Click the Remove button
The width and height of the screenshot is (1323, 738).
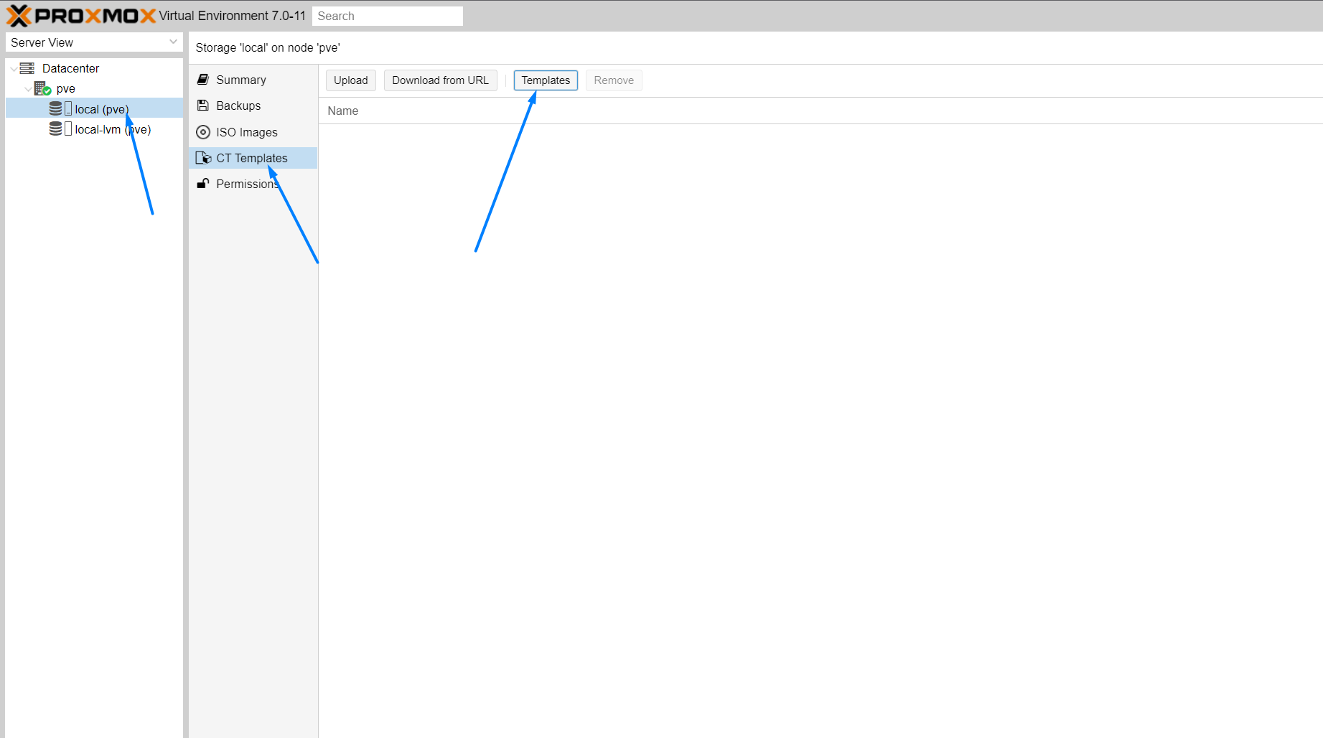(x=614, y=80)
